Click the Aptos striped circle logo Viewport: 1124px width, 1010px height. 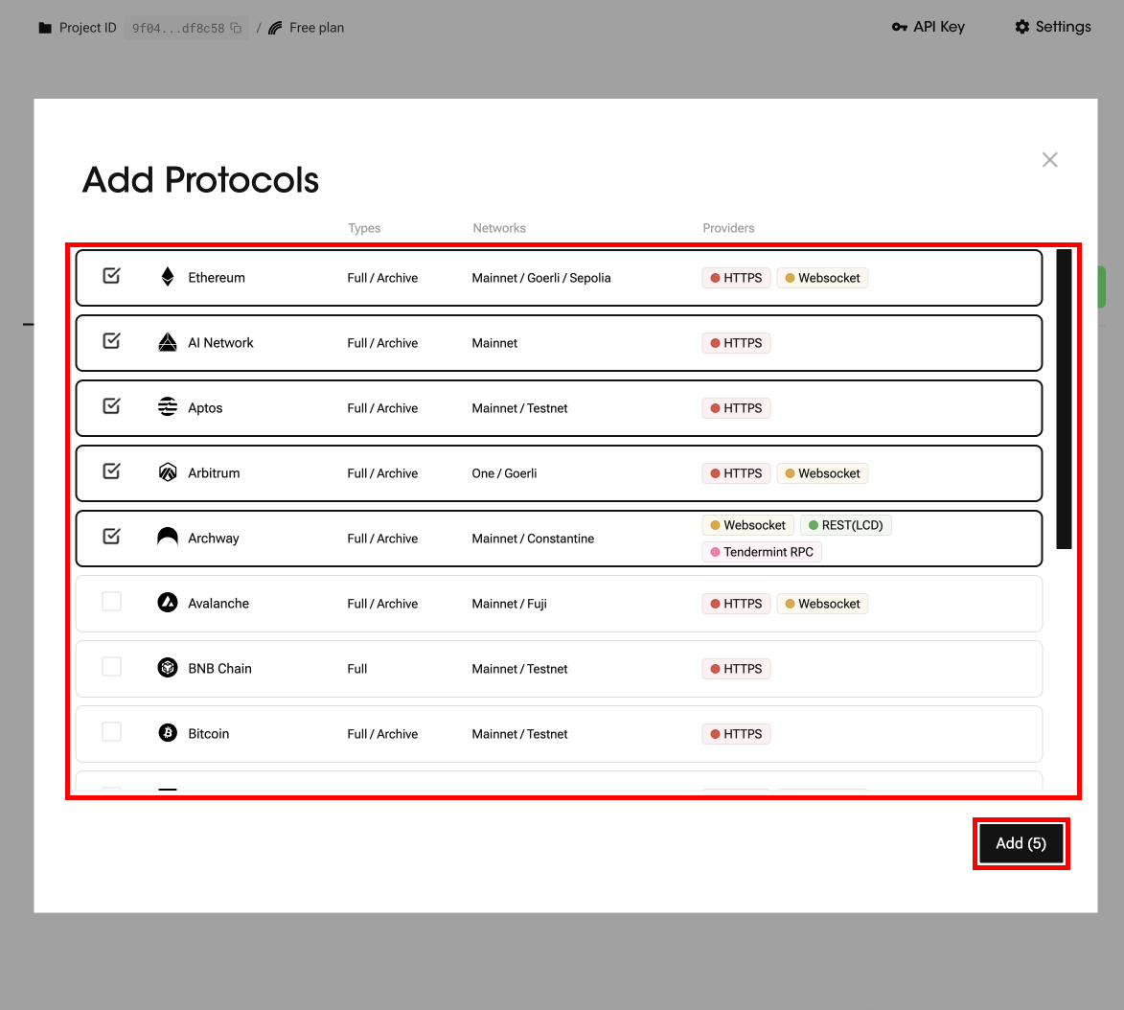tap(168, 406)
